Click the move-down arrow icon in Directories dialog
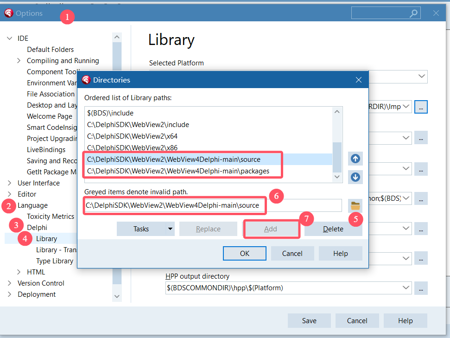This screenshot has width=450, height=338. pyautogui.click(x=355, y=177)
